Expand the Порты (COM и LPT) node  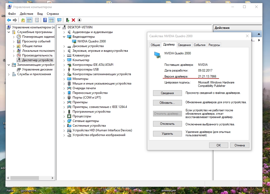click(x=64, y=98)
